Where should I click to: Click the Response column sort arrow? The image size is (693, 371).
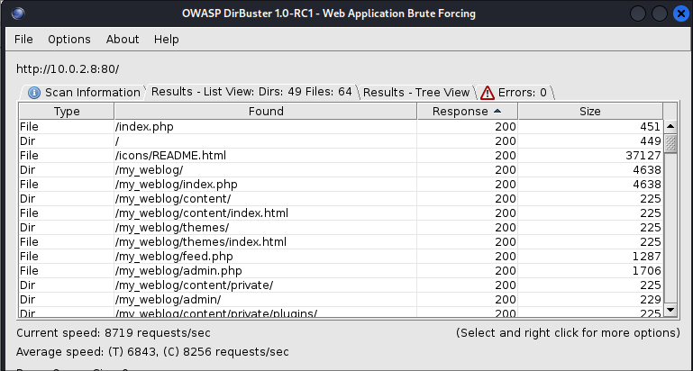click(497, 112)
